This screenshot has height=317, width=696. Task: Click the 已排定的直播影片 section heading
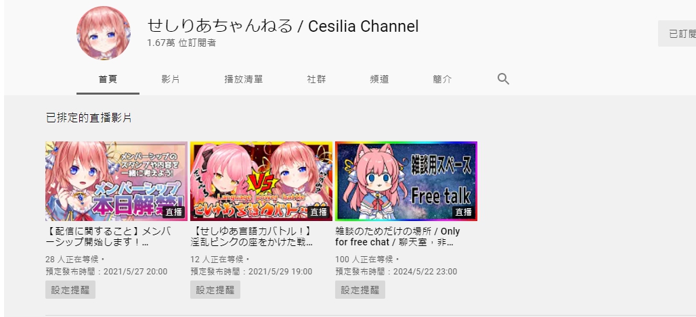[89, 118]
